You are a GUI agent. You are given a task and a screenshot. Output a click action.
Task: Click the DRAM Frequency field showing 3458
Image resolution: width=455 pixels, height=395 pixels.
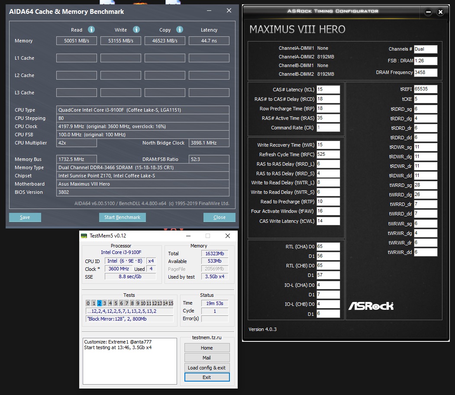[426, 72]
